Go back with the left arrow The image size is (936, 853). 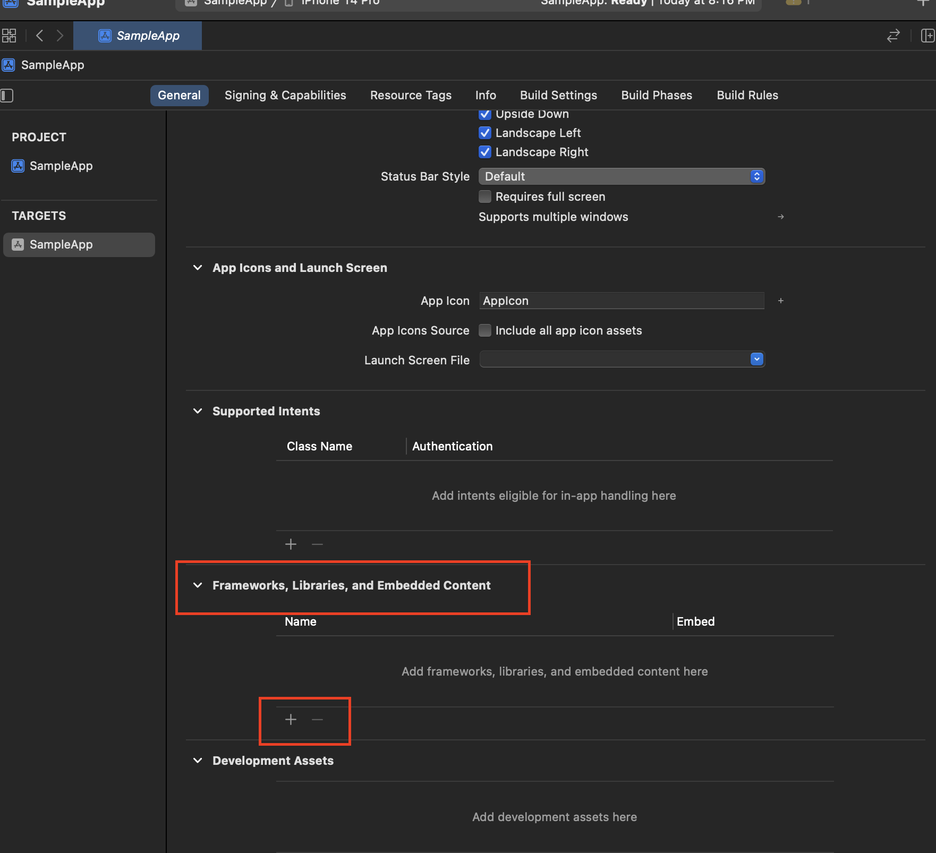(x=39, y=36)
